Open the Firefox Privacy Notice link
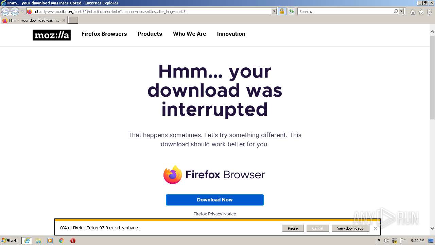The height and width of the screenshot is (245, 435). [x=214, y=214]
